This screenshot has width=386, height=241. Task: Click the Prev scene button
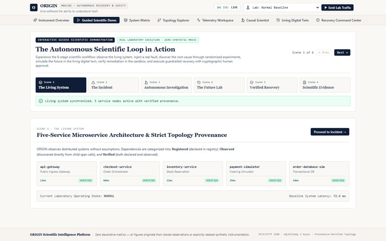coord(324,53)
